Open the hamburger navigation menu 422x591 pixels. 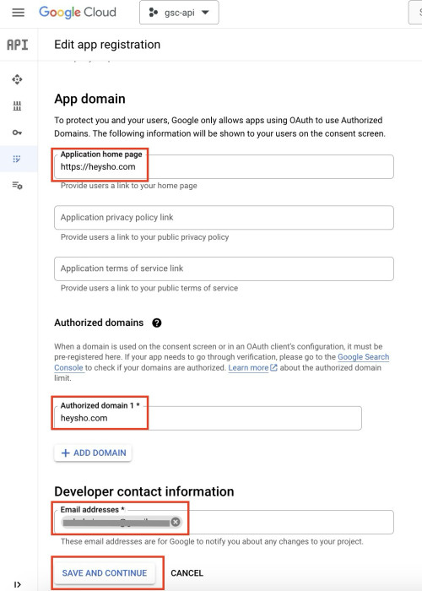[18, 13]
